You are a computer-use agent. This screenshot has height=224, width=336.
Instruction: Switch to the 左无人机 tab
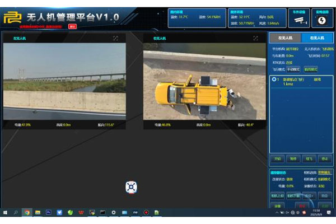(286, 38)
